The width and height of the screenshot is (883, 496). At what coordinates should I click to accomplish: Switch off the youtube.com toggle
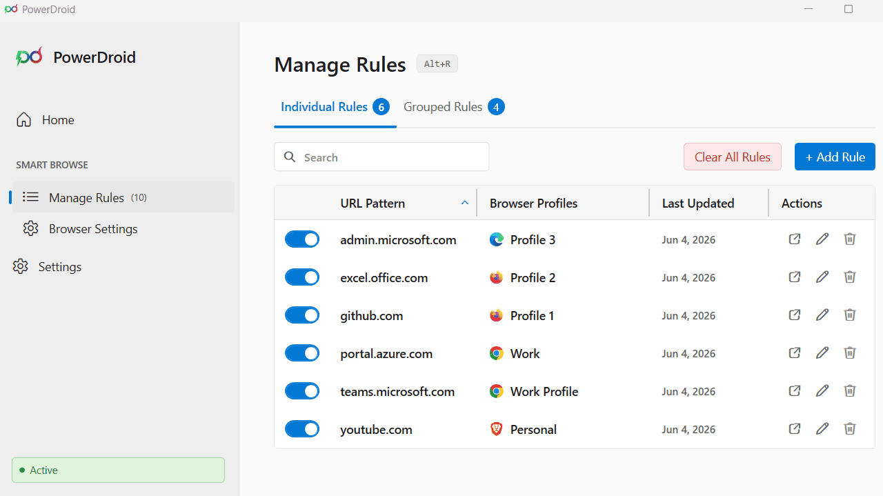click(x=302, y=429)
